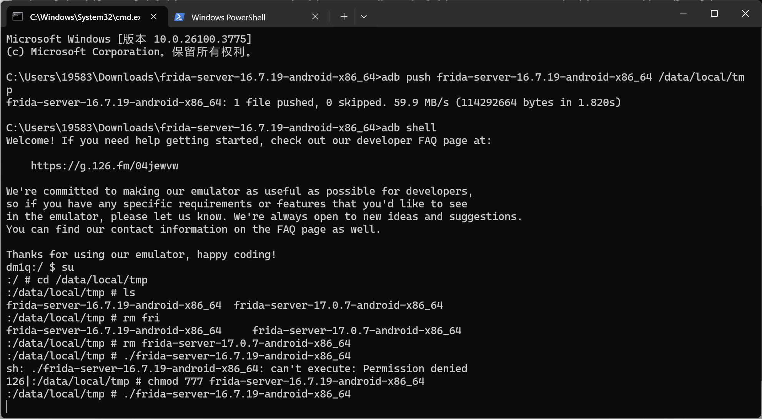The image size is (762, 419).
Task: Click the Microsoft Windows version line
Action: [x=129, y=39]
